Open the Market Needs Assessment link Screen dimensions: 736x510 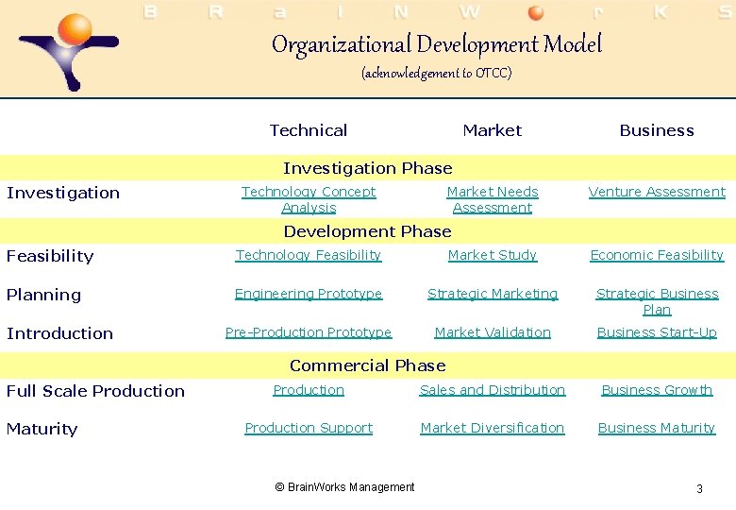[x=493, y=199]
